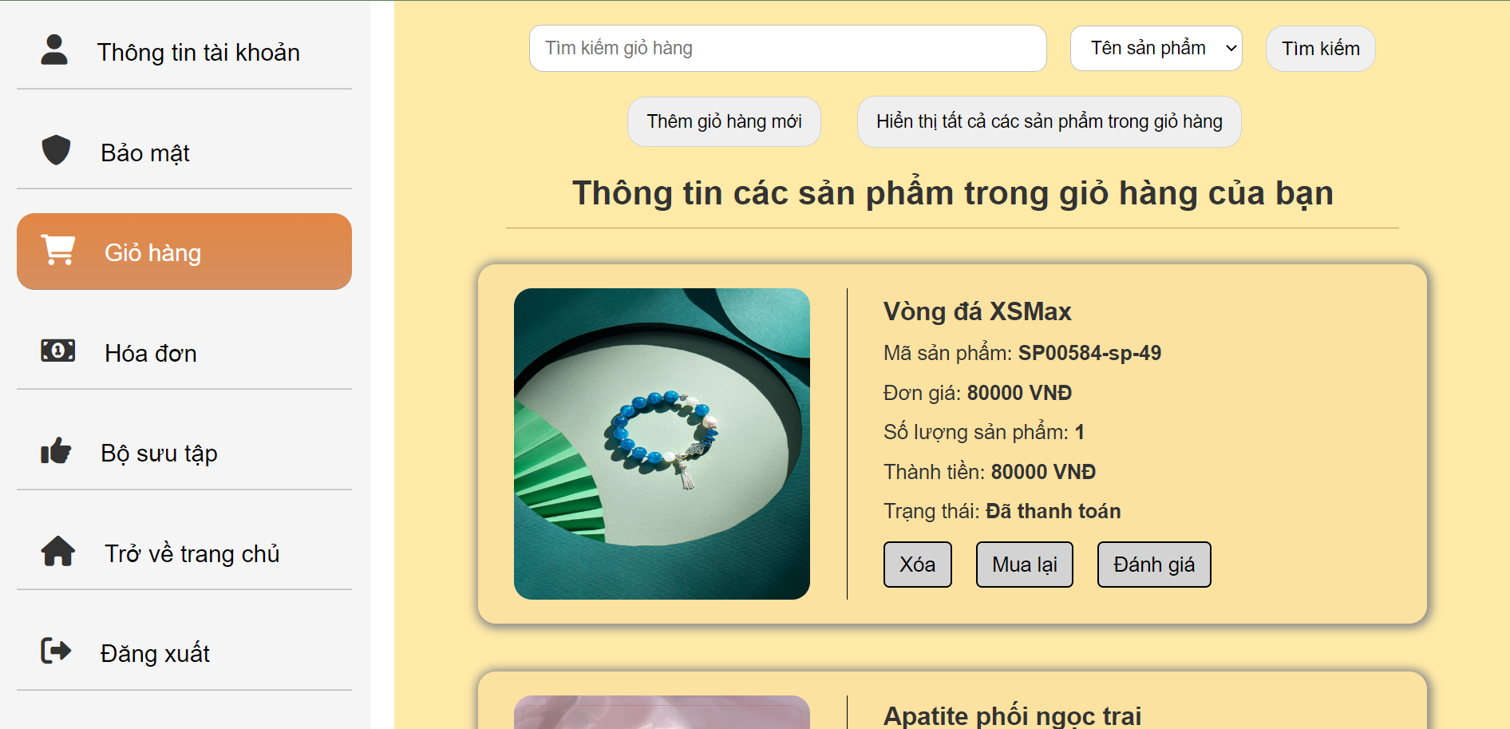Click the money bill icon for Hóa đơn

point(57,351)
